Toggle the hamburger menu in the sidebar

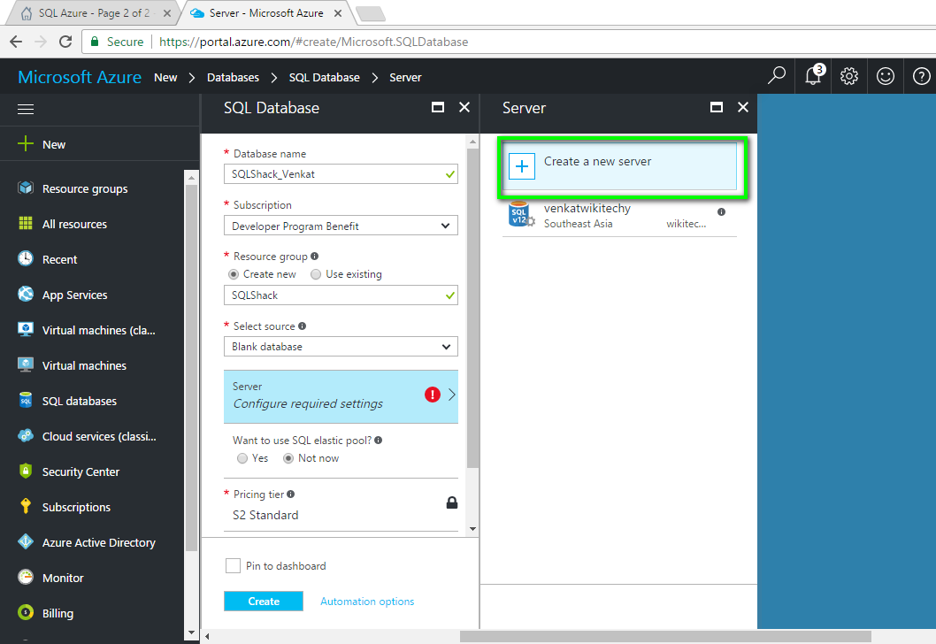point(26,109)
